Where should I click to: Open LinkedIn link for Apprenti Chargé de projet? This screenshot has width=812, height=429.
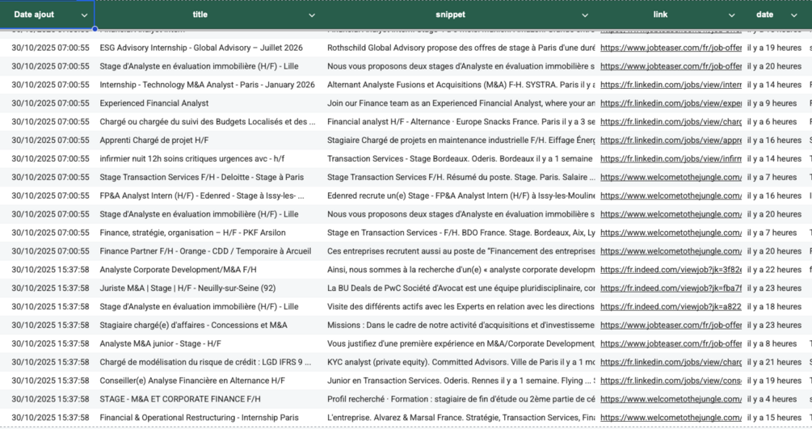(671, 140)
